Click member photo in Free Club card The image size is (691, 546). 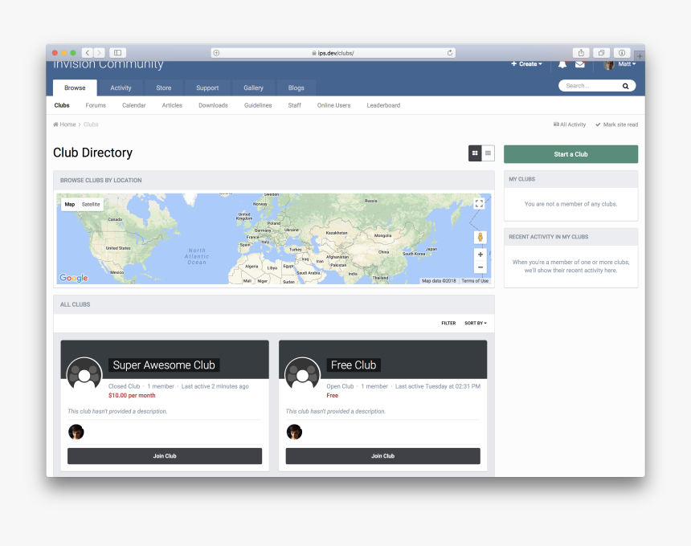coord(294,432)
